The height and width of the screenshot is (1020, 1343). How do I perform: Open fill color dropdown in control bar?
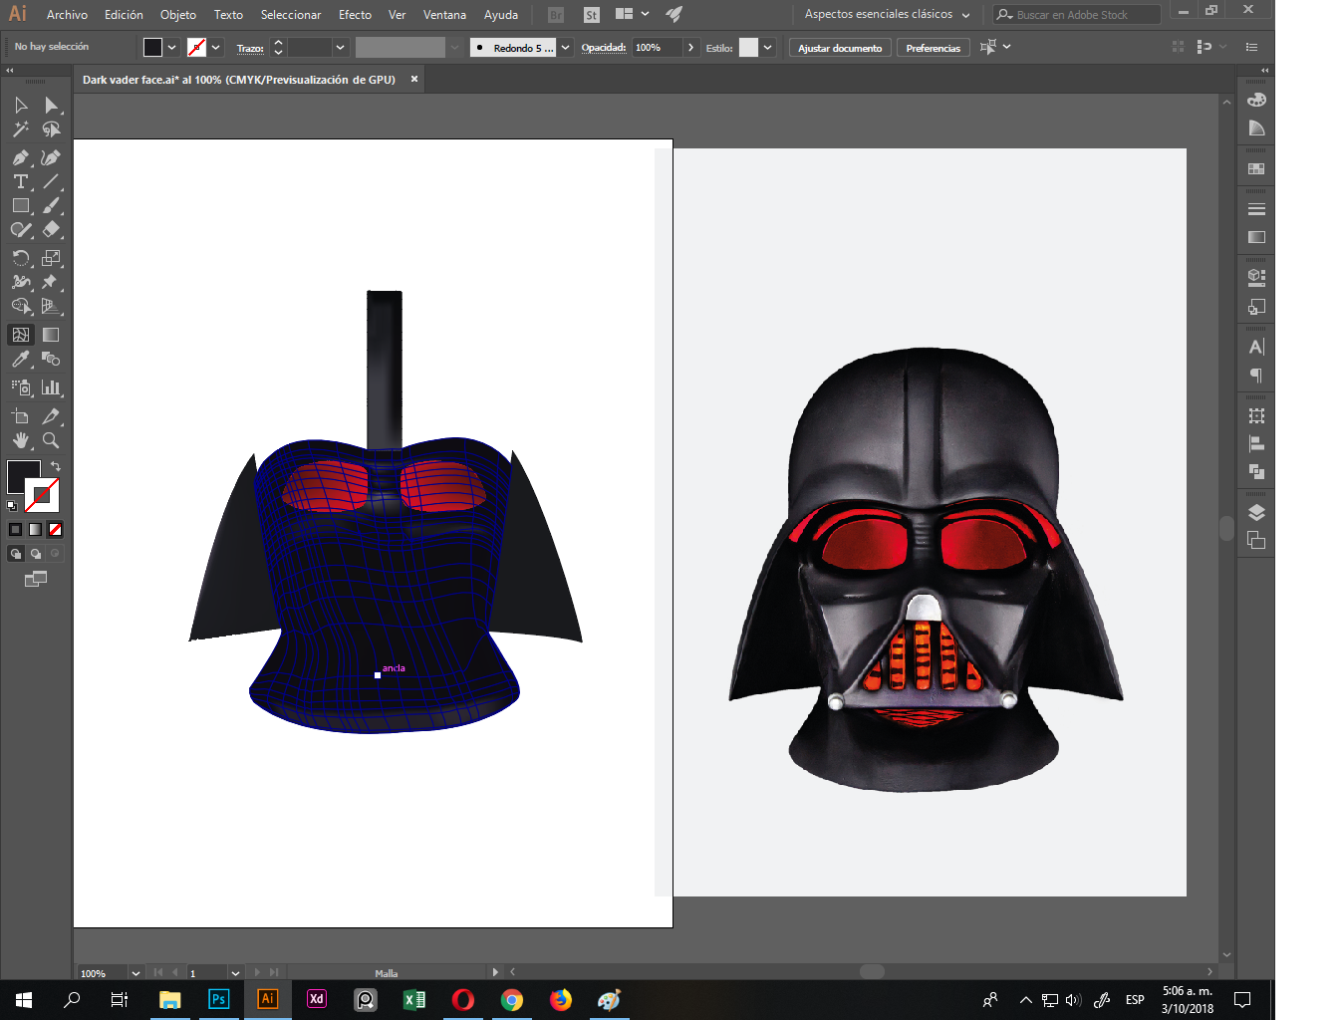[x=172, y=47]
